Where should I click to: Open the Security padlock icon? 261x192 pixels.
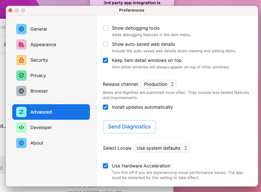(21, 60)
